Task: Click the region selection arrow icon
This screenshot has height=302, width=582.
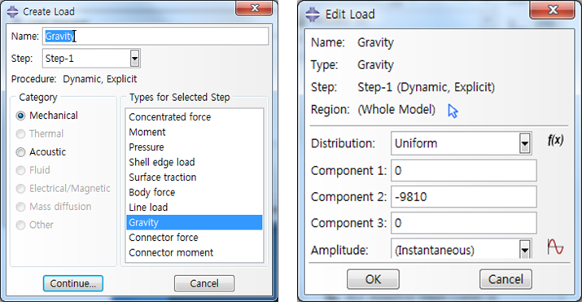Action: click(x=453, y=111)
